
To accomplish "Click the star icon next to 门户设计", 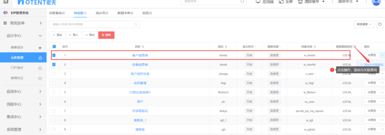I will click(40, 68).
